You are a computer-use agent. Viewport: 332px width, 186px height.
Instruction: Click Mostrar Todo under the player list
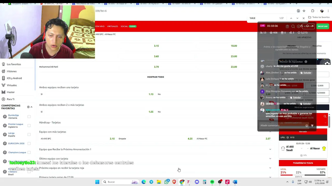click(x=156, y=77)
